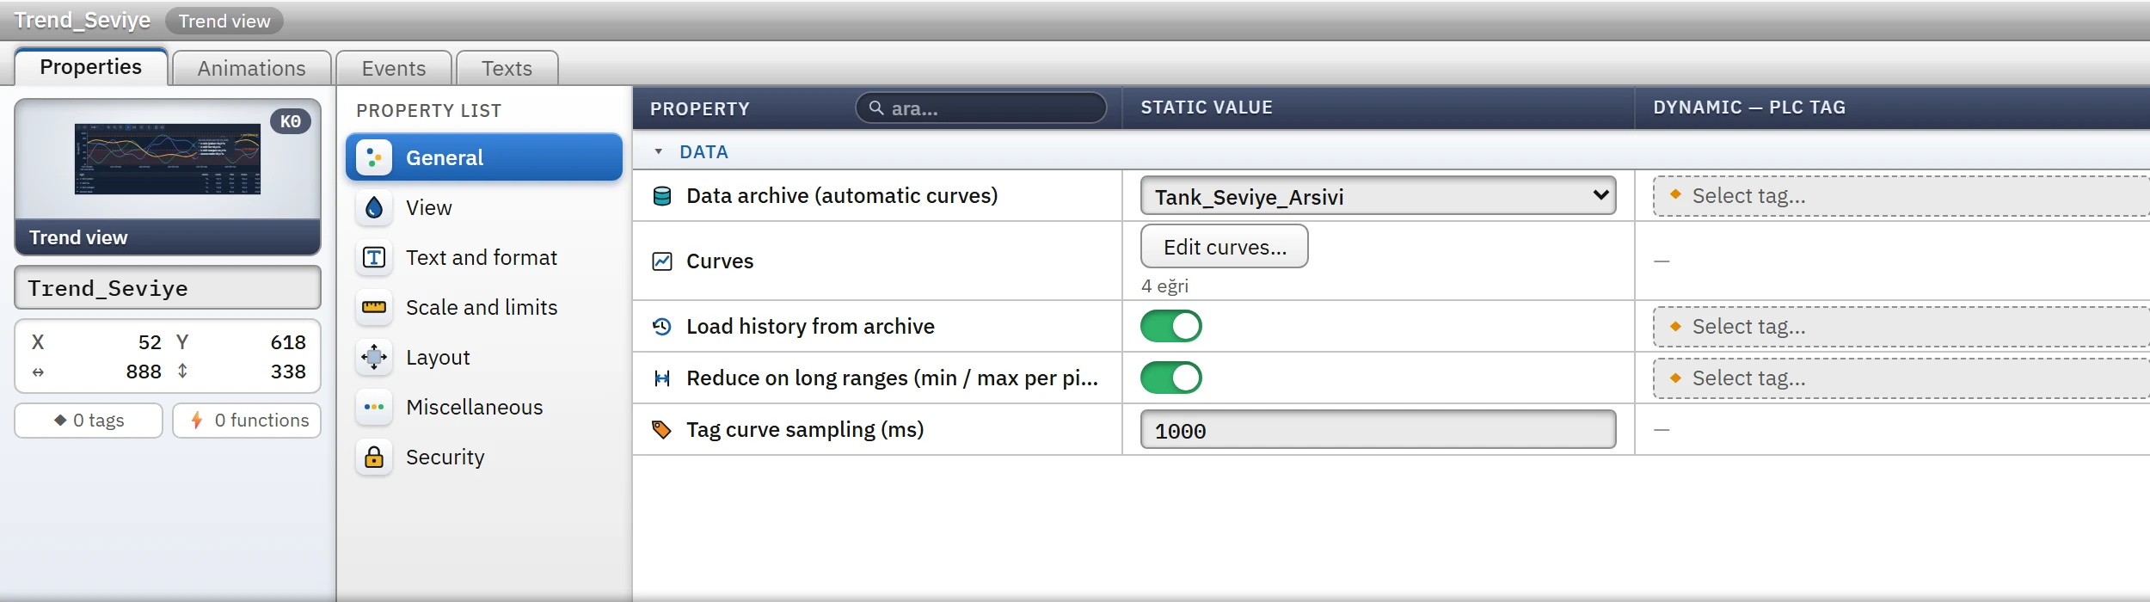Screen dimensions: 2150x602
Task: Click the PROPERTY LIST heading
Action: pyautogui.click(x=429, y=111)
